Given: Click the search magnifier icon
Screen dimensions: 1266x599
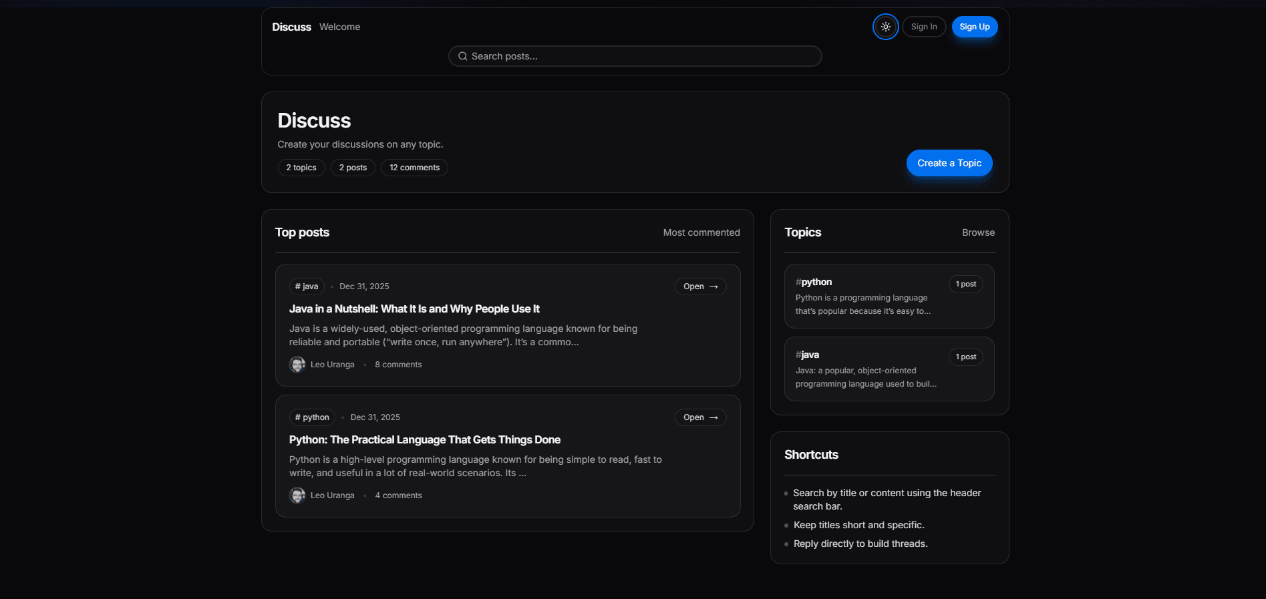Looking at the screenshot, I should 462,56.
